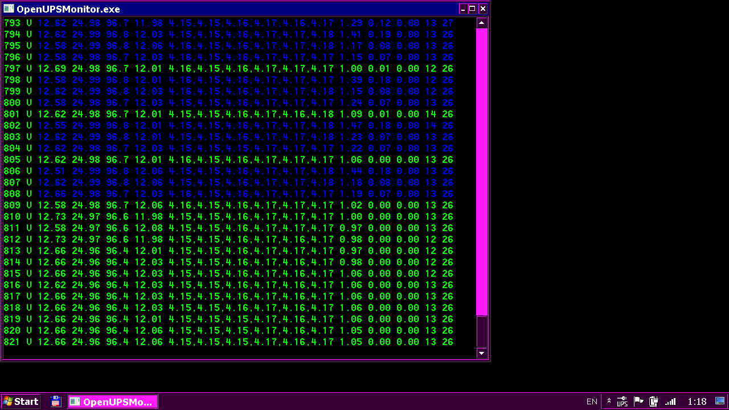Select log row number 793

[x=228, y=23]
